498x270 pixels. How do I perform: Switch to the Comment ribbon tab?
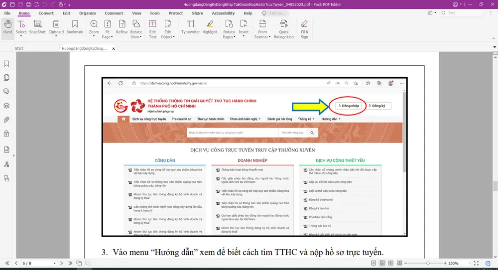pos(114,13)
